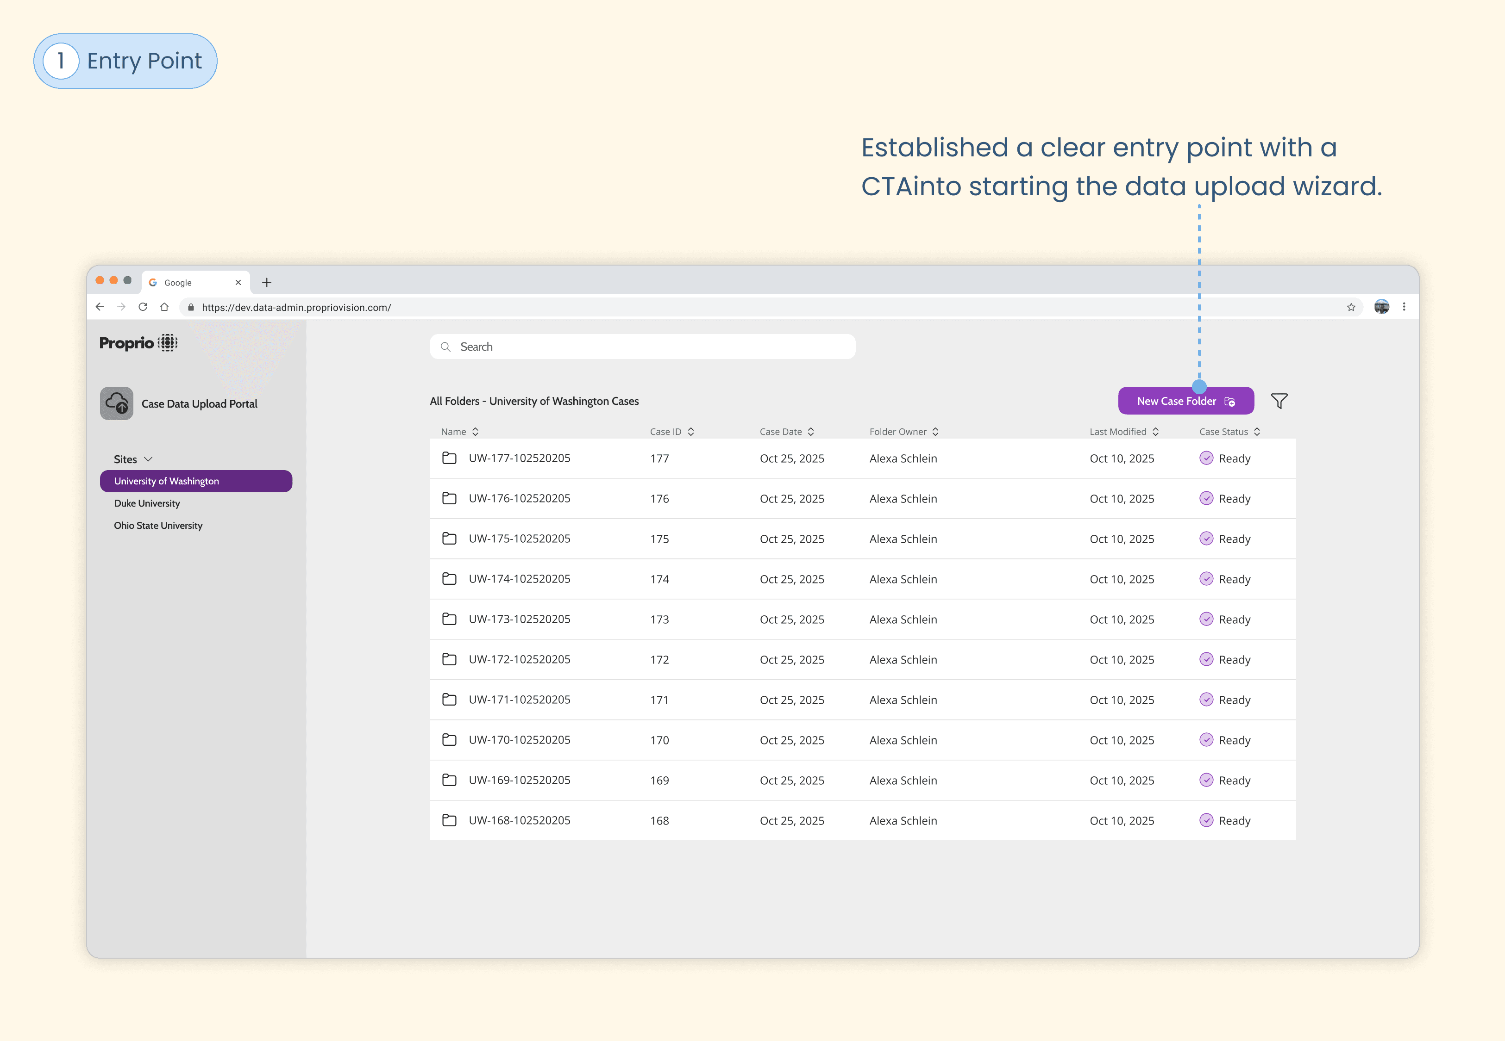Viewport: 1505px width, 1041px height.
Task: Open the filter icon beside New Case Folder
Action: pos(1279,401)
